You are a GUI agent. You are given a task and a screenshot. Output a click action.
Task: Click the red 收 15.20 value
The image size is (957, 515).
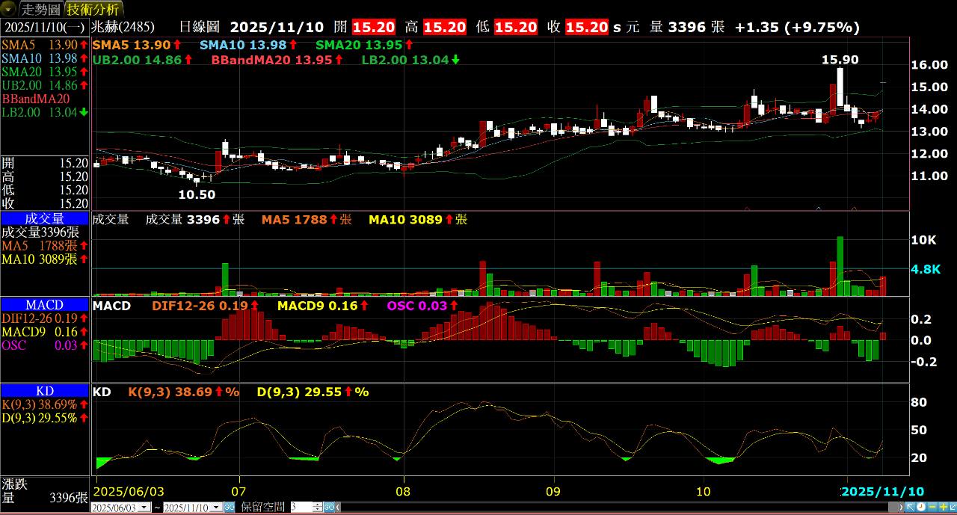click(x=587, y=28)
